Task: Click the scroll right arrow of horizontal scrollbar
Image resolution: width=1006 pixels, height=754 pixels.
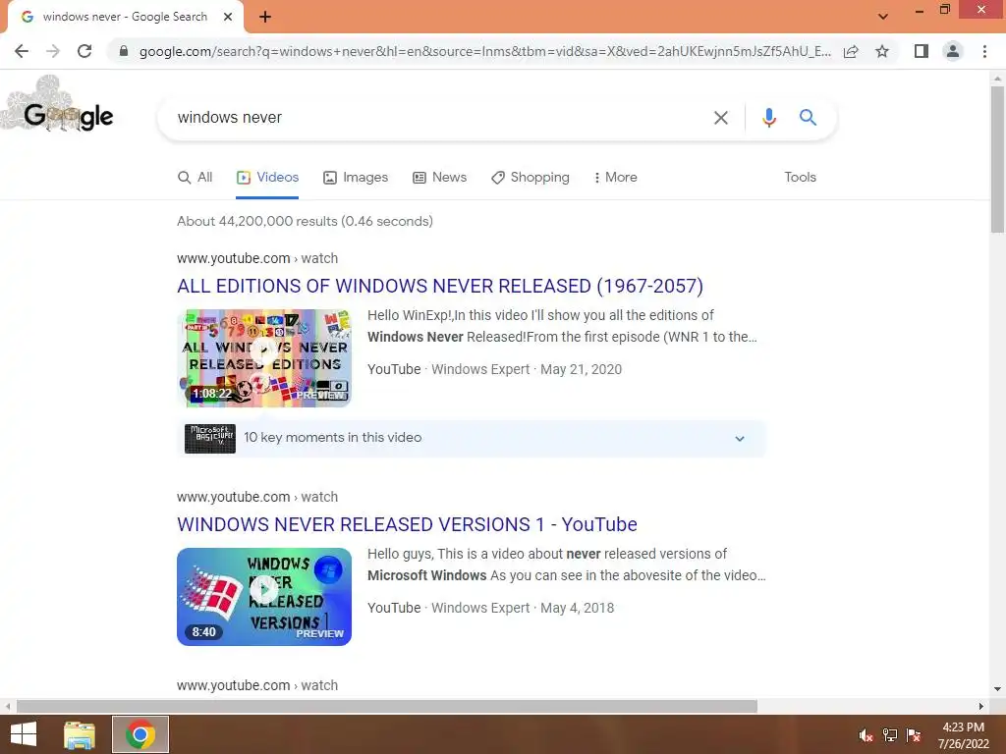Action: (x=981, y=706)
